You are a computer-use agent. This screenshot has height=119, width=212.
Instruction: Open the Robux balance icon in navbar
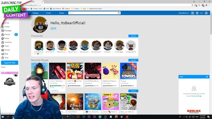tap(197, 13)
